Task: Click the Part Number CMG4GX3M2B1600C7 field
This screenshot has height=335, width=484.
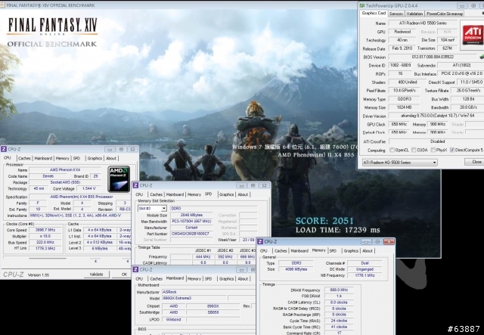Action: point(191,234)
